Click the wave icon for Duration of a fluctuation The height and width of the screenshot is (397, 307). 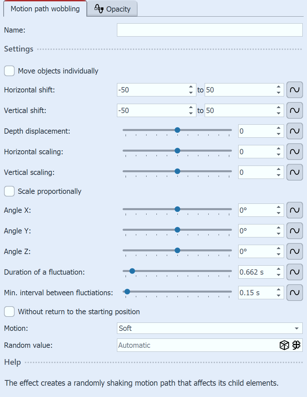click(294, 272)
